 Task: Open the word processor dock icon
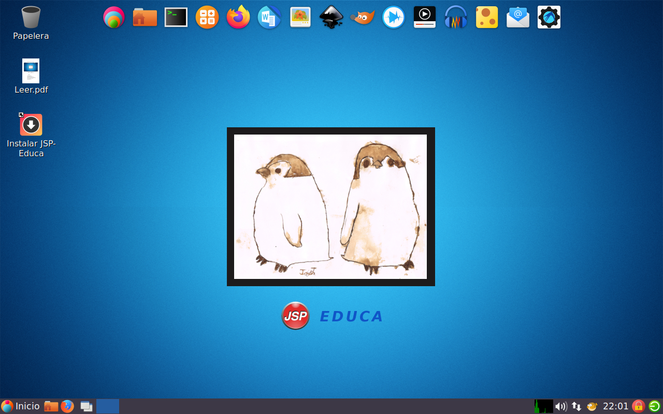click(x=269, y=18)
